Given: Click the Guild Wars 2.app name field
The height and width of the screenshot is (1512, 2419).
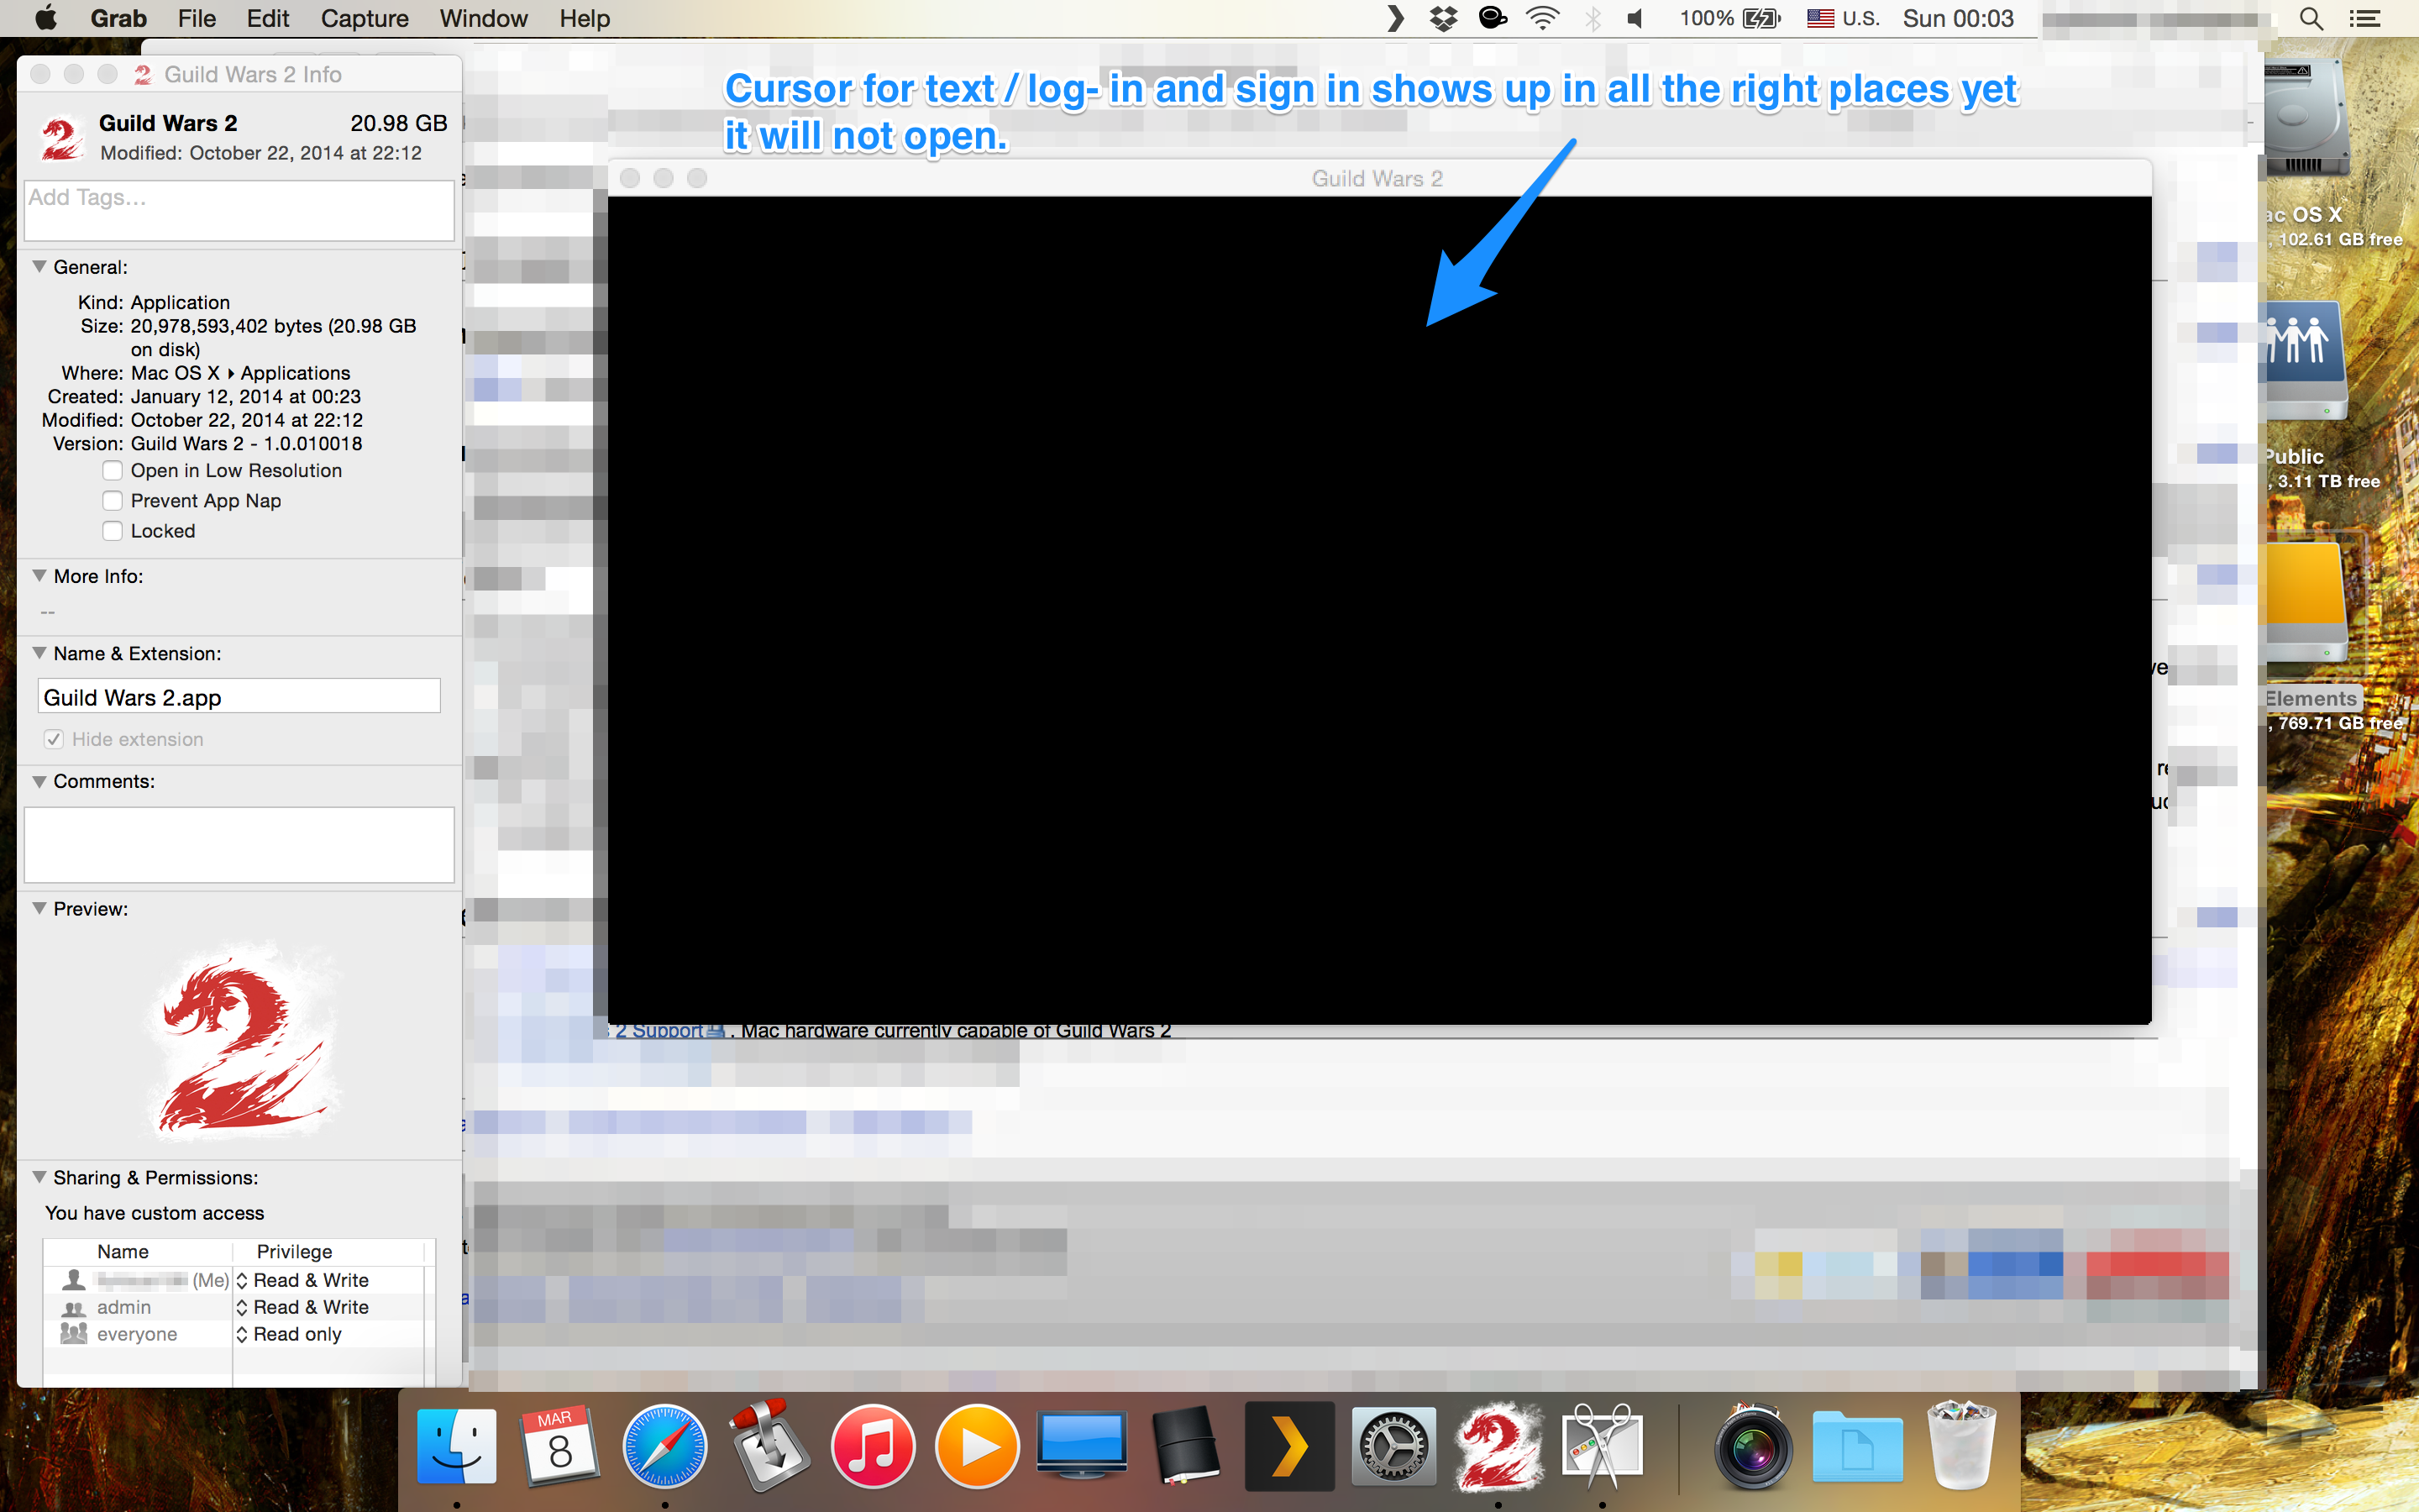Looking at the screenshot, I should 239,697.
